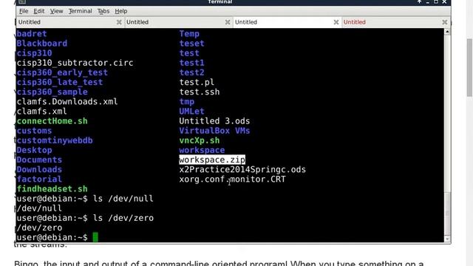Click the ls /dev/null command line
This screenshot has height=266, width=473.
85,199
